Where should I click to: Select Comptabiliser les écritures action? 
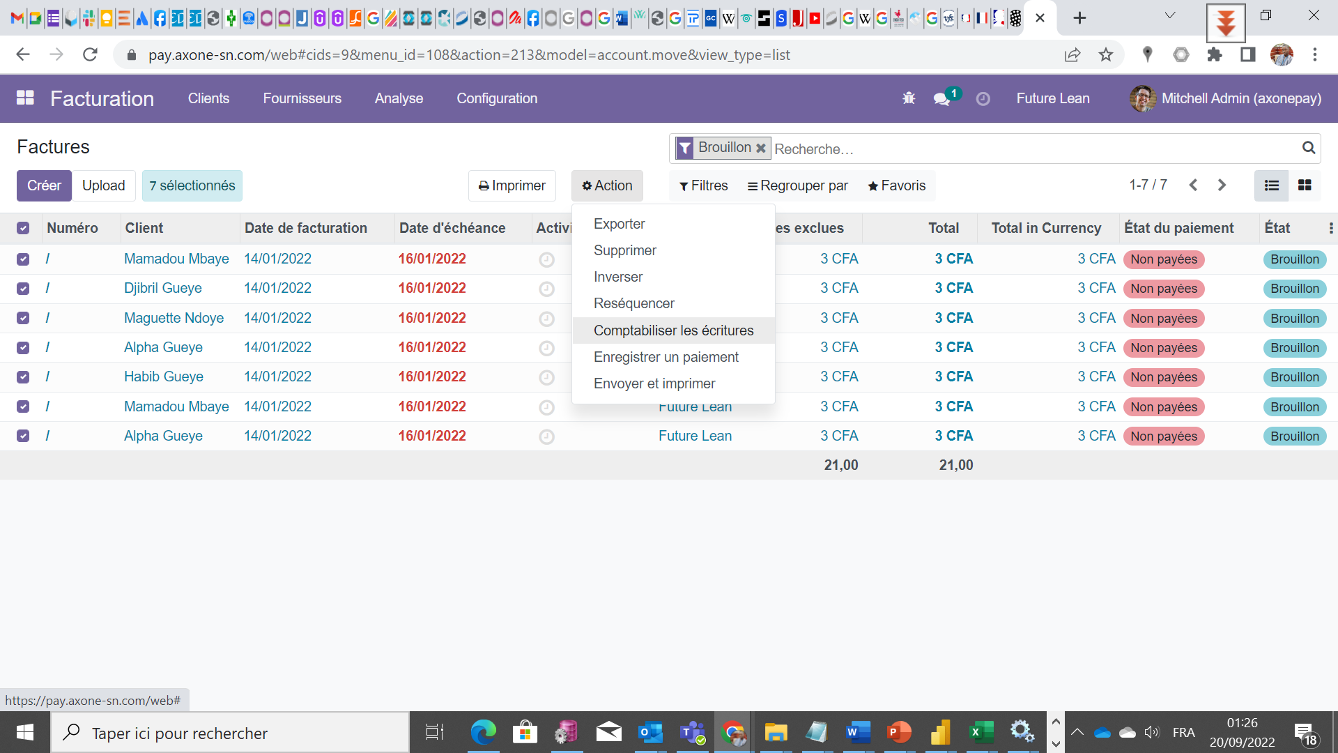673,330
